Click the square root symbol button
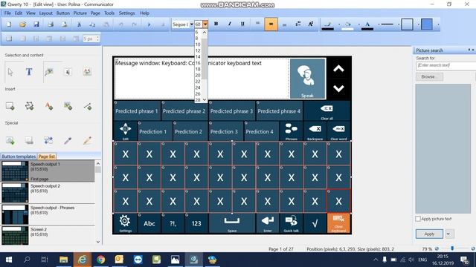 pyautogui.click(x=315, y=223)
